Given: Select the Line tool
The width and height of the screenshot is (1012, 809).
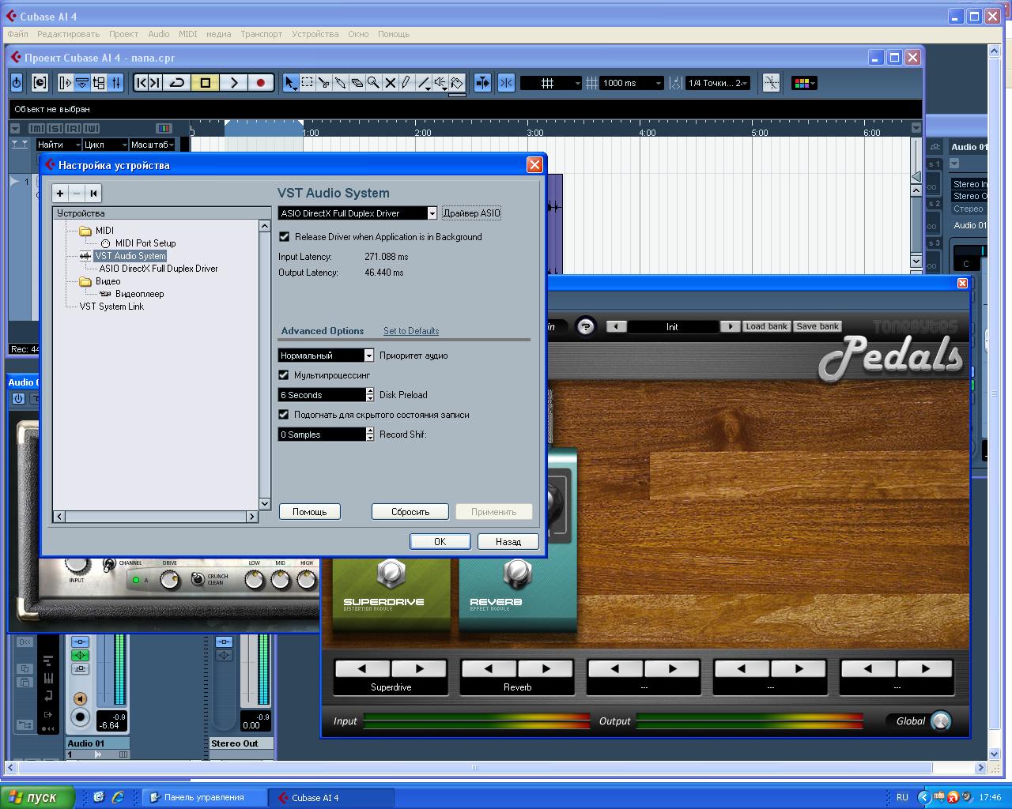Looking at the screenshot, I should coord(424,83).
